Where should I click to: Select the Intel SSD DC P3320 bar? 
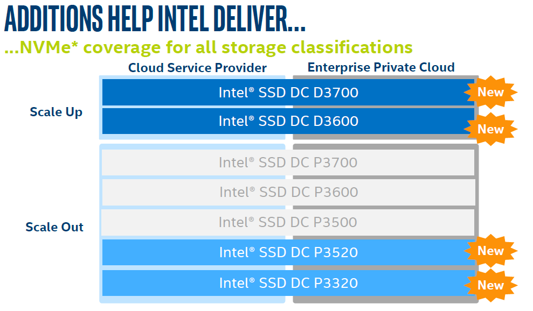(288, 283)
